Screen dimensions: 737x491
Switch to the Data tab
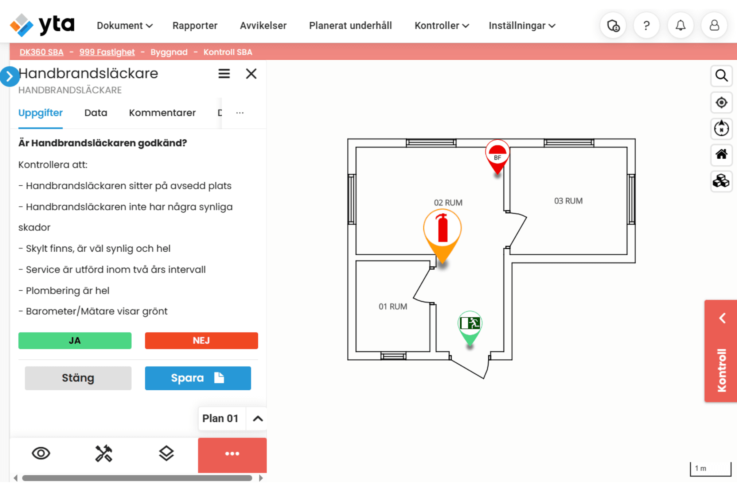[96, 113]
